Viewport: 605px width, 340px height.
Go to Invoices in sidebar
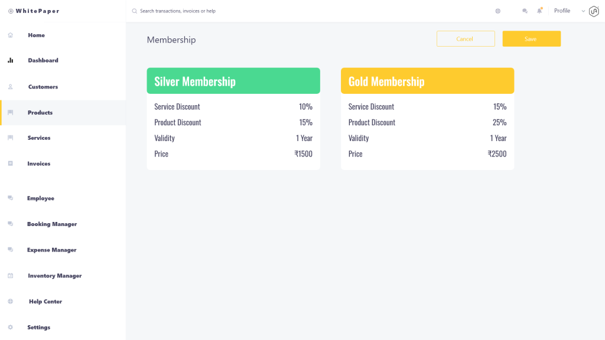[x=39, y=164]
